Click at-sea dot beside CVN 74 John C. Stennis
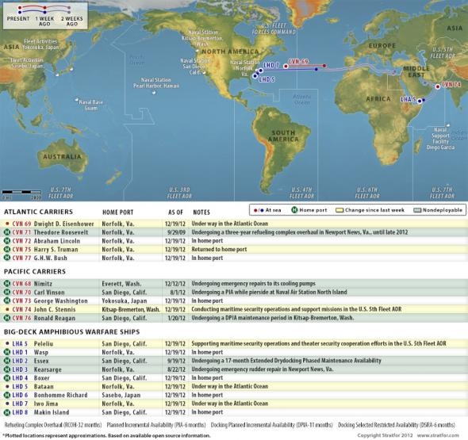The width and height of the screenshot is (468, 440). click(7, 309)
